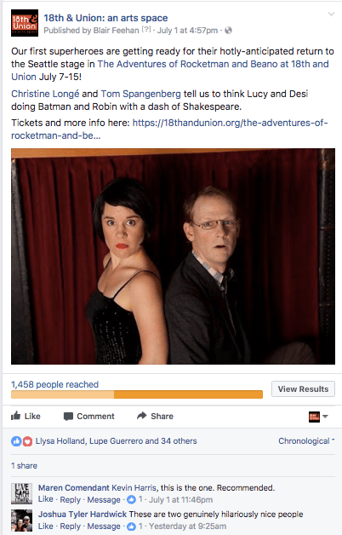Click the 1,458 people reached link
Image resolution: width=342 pixels, height=535 pixels.
(54, 384)
